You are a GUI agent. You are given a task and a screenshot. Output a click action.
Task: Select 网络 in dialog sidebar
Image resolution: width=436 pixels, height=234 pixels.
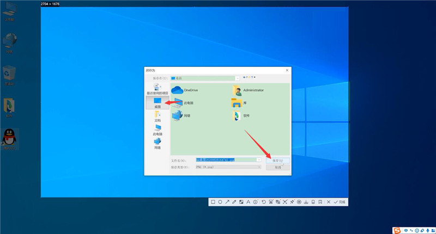158,144
